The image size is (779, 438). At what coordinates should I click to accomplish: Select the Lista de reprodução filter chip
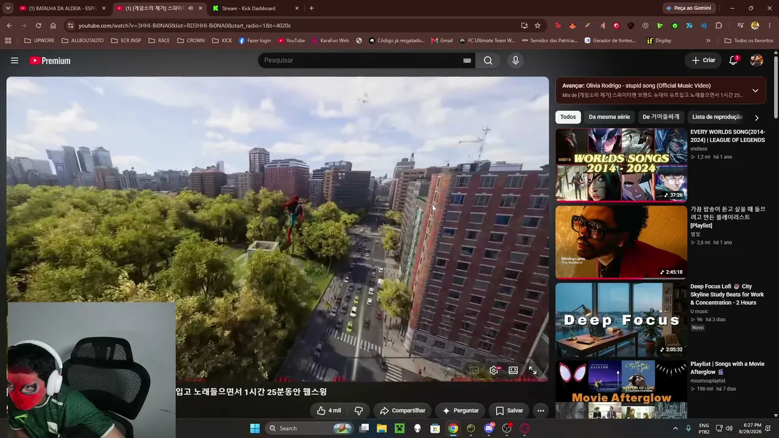click(718, 117)
